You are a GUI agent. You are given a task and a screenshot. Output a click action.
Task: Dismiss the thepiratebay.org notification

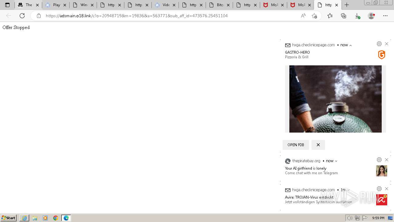coord(387,160)
